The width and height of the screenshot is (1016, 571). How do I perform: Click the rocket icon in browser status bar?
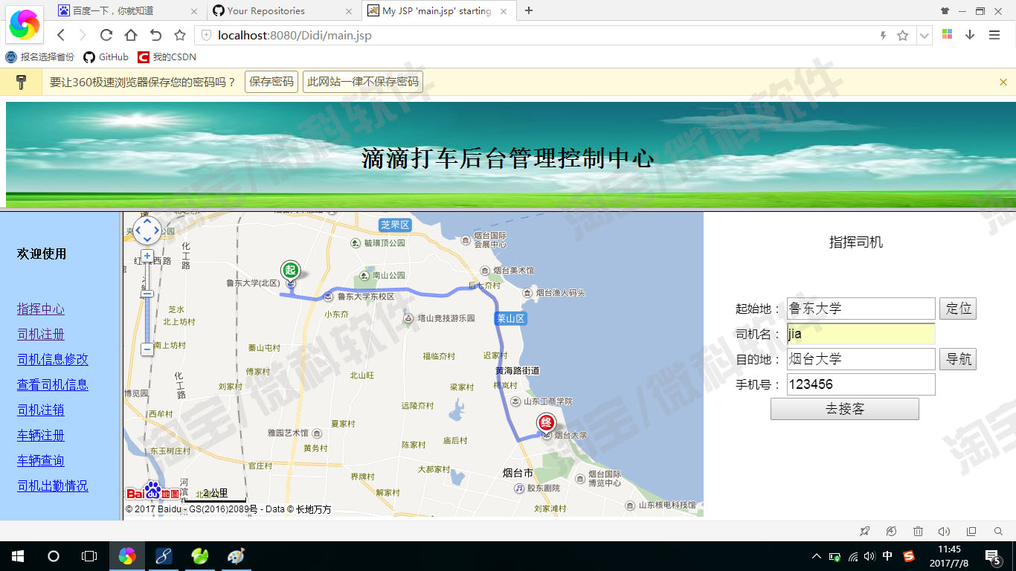[x=864, y=532]
